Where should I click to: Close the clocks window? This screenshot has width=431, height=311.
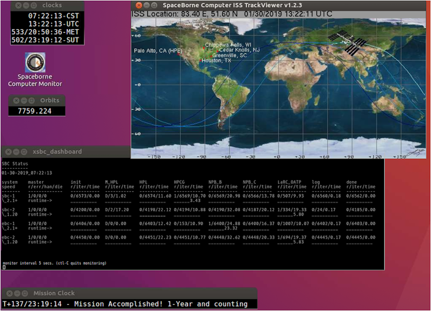pos(18,5)
